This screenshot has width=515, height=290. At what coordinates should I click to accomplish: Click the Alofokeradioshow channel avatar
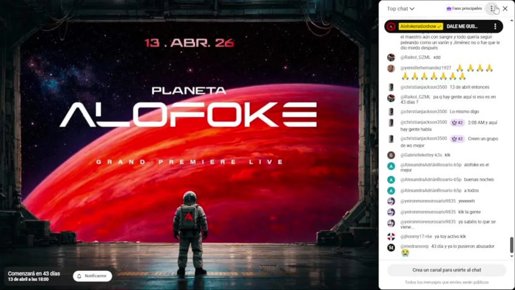pos(391,27)
